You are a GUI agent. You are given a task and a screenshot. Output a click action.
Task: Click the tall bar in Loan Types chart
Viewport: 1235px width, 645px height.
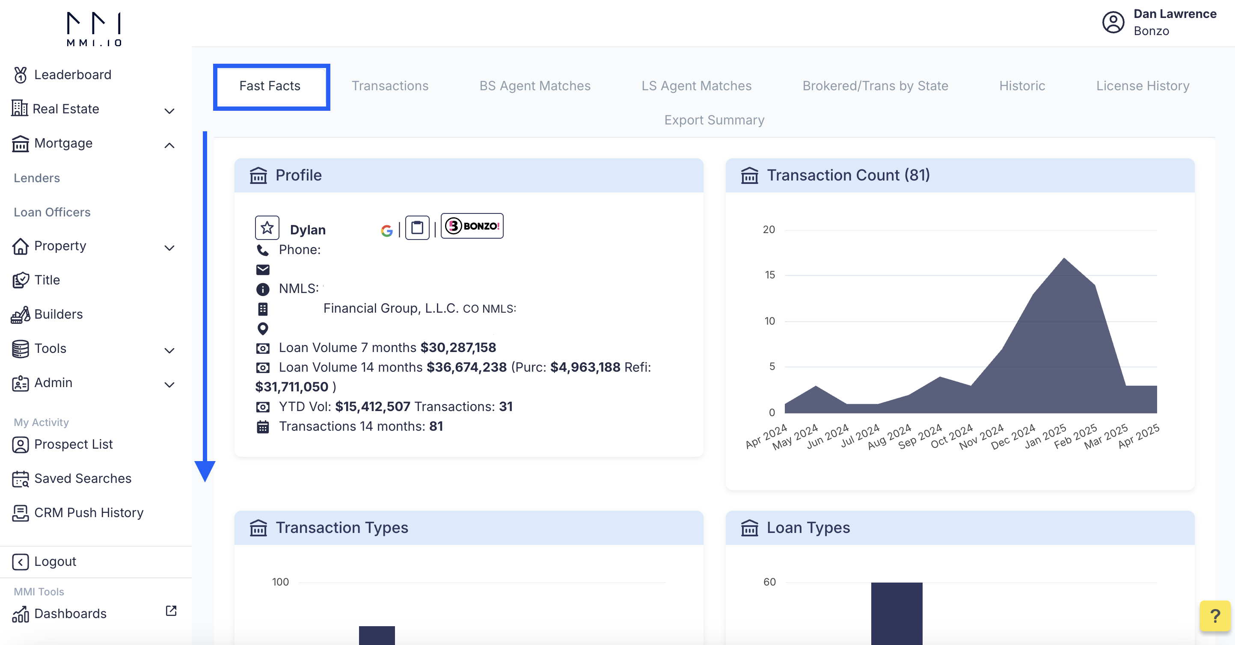(x=897, y=613)
